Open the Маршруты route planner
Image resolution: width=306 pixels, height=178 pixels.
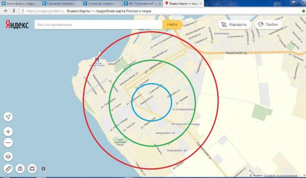point(234,24)
